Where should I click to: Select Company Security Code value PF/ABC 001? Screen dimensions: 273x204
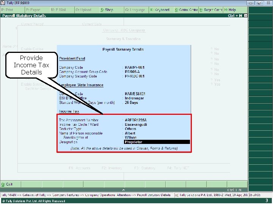coord(135,76)
